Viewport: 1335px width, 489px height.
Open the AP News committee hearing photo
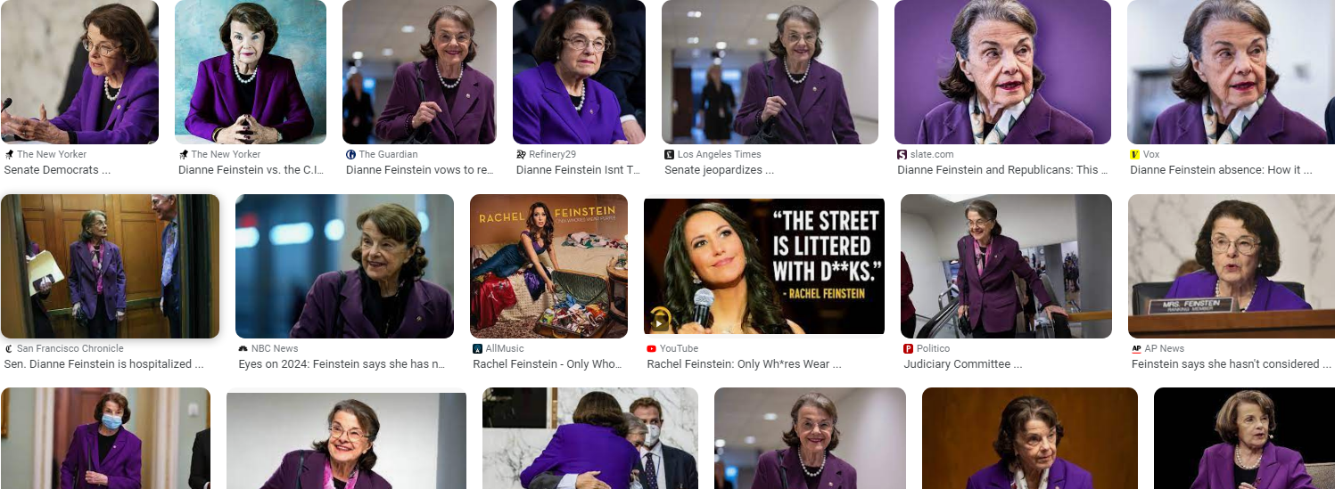1232,266
